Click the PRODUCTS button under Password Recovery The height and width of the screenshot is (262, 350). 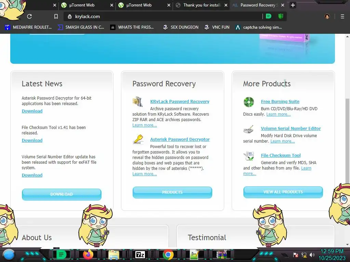pos(172,192)
